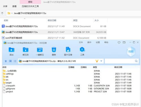Expand the archive path dropdown arrow
The height and width of the screenshot is (107, 141).
pyautogui.click(x=101, y=61)
